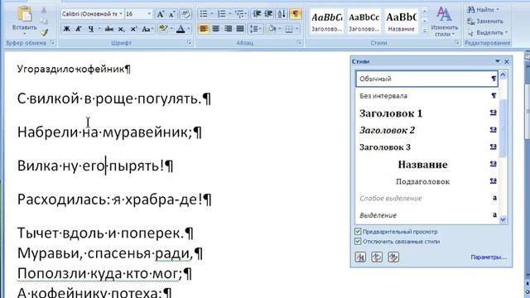Toggle the show paragraph marks (¶) button
The width and height of the screenshot is (530, 298).
tap(296, 13)
